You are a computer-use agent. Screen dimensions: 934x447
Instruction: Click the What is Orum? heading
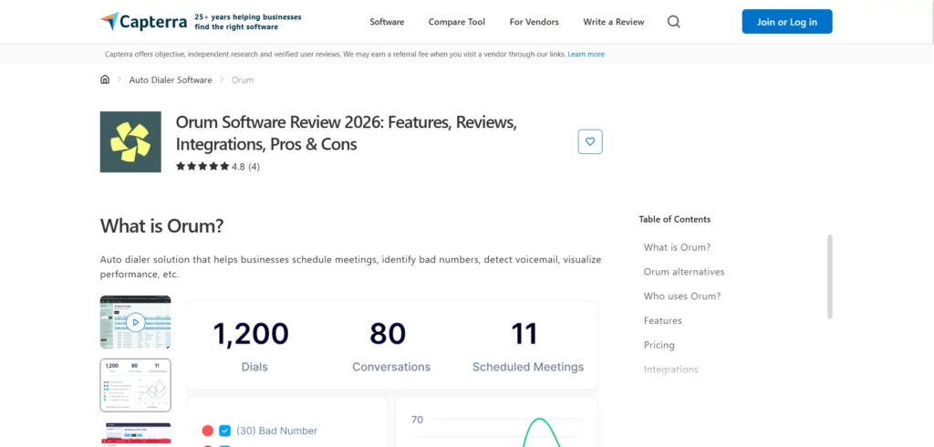pos(161,226)
